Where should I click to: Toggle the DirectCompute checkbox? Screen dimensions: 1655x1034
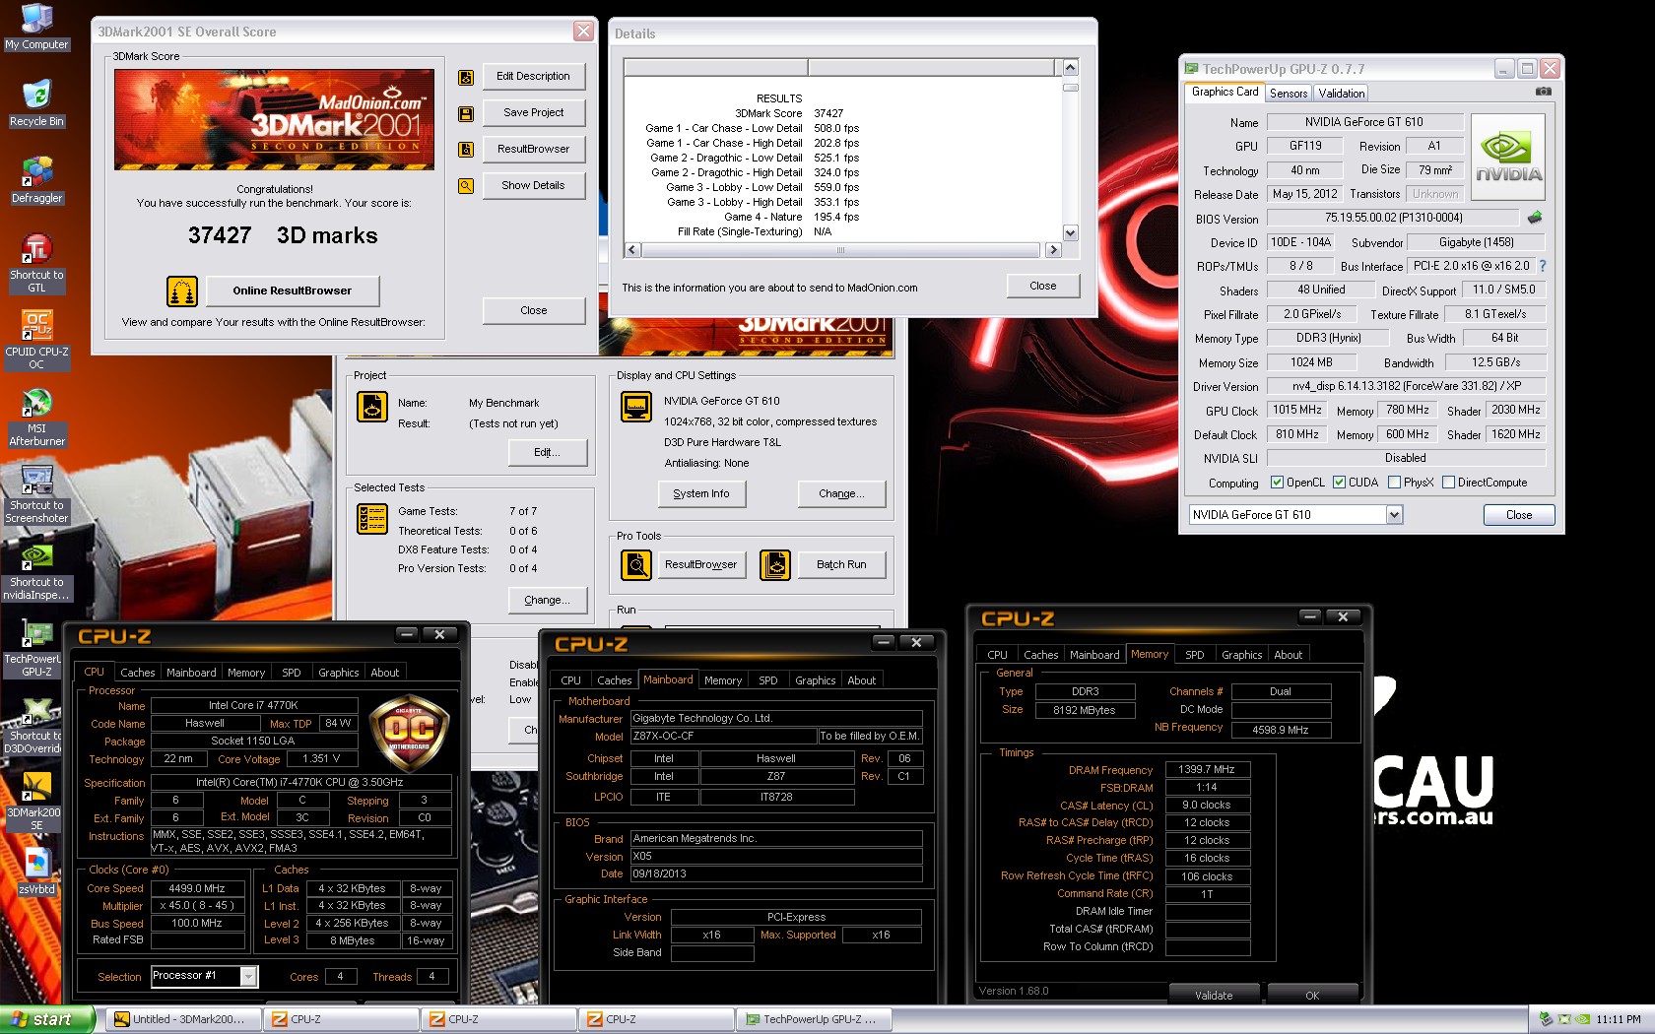(x=1448, y=483)
